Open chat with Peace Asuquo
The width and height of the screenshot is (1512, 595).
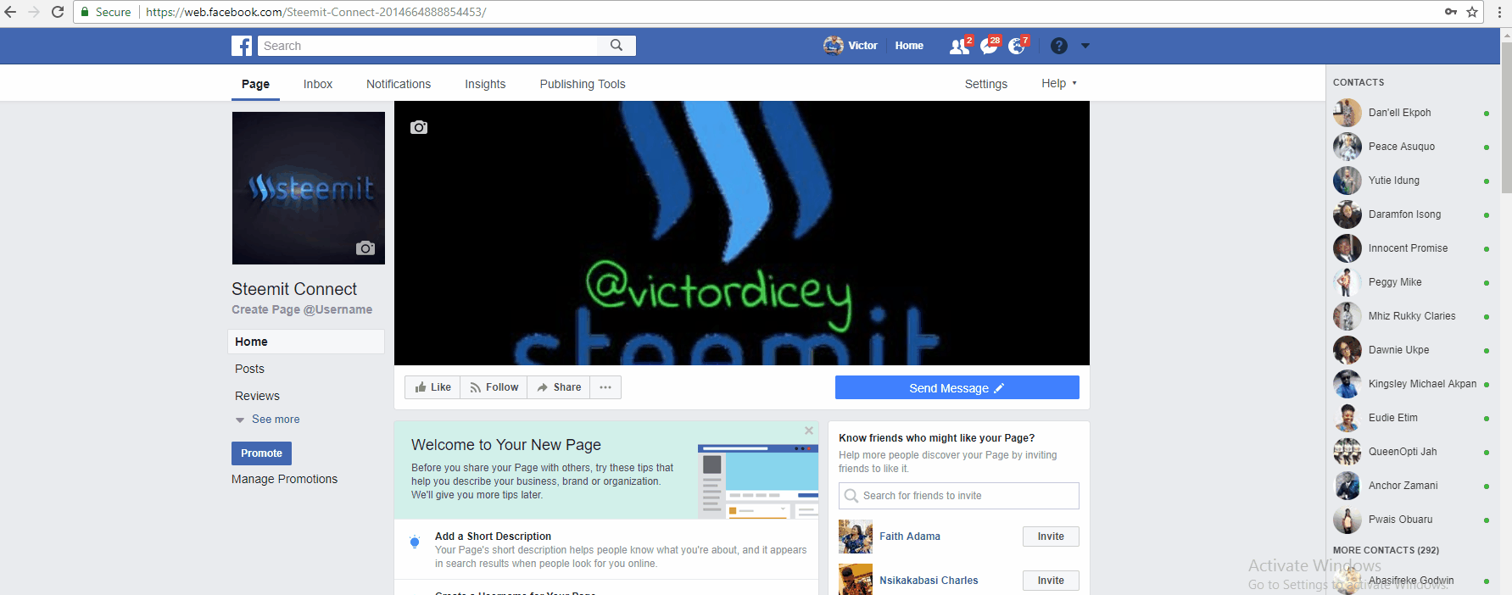click(x=1411, y=147)
